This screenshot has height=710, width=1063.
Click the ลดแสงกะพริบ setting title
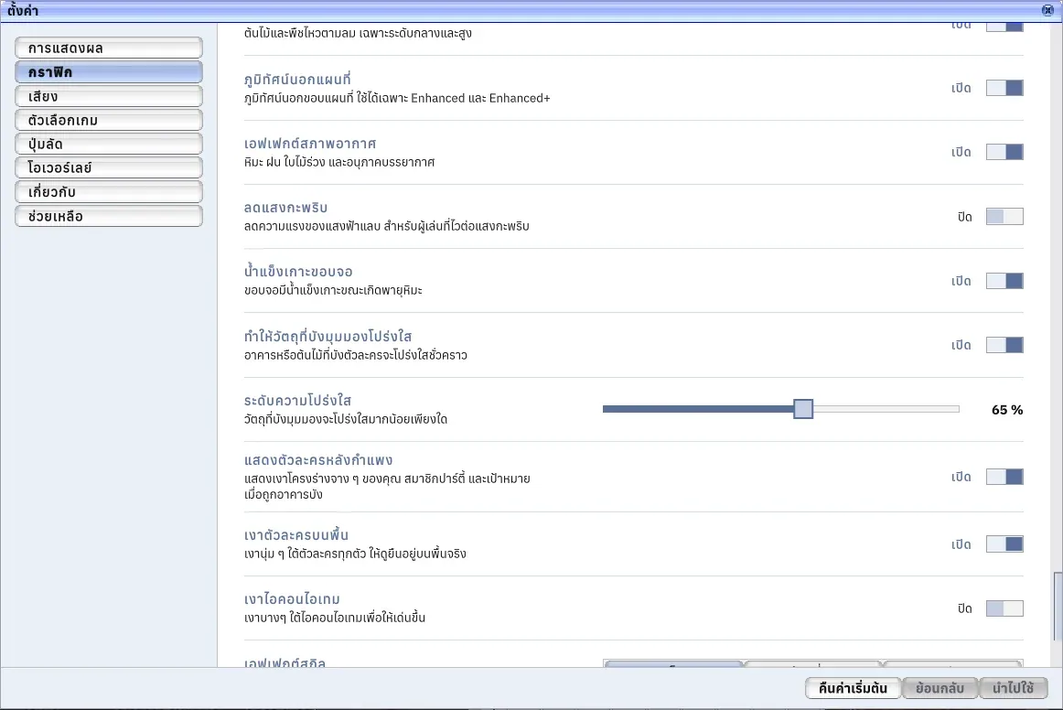click(x=285, y=208)
